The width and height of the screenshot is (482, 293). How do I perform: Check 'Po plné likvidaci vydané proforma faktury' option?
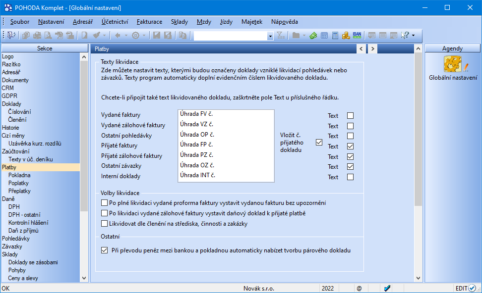[x=104, y=203]
